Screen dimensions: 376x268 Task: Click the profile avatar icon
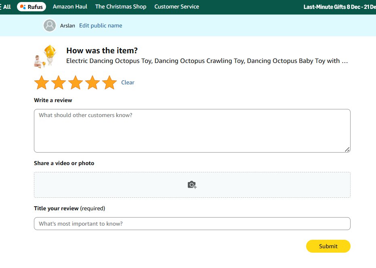coord(50,25)
